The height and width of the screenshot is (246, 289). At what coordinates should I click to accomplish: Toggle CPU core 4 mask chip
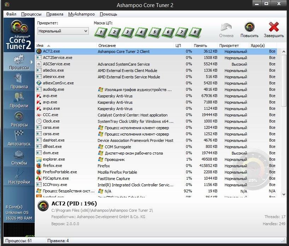141,32
